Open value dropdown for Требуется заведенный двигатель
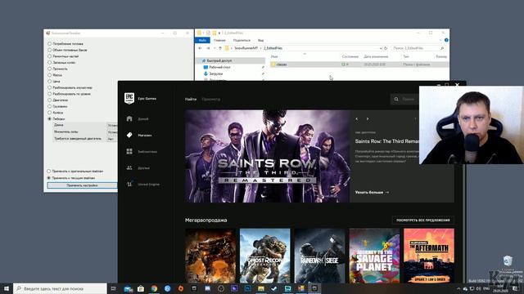 coord(112,139)
